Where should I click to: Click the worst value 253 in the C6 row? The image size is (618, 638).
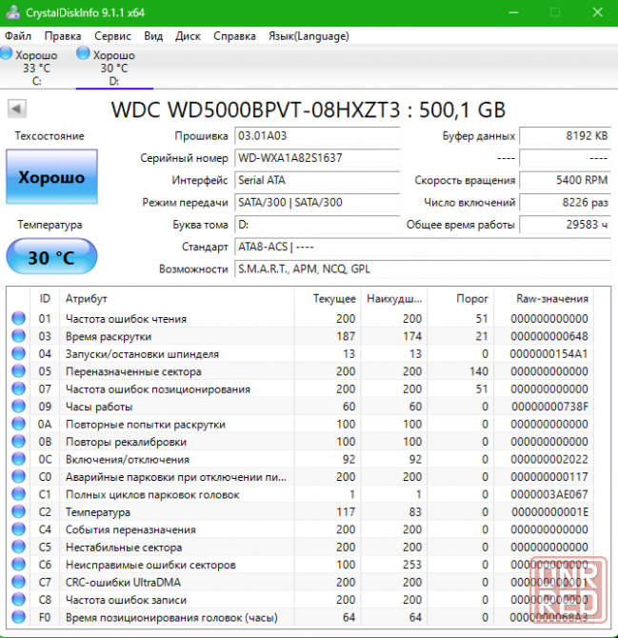coord(412,565)
